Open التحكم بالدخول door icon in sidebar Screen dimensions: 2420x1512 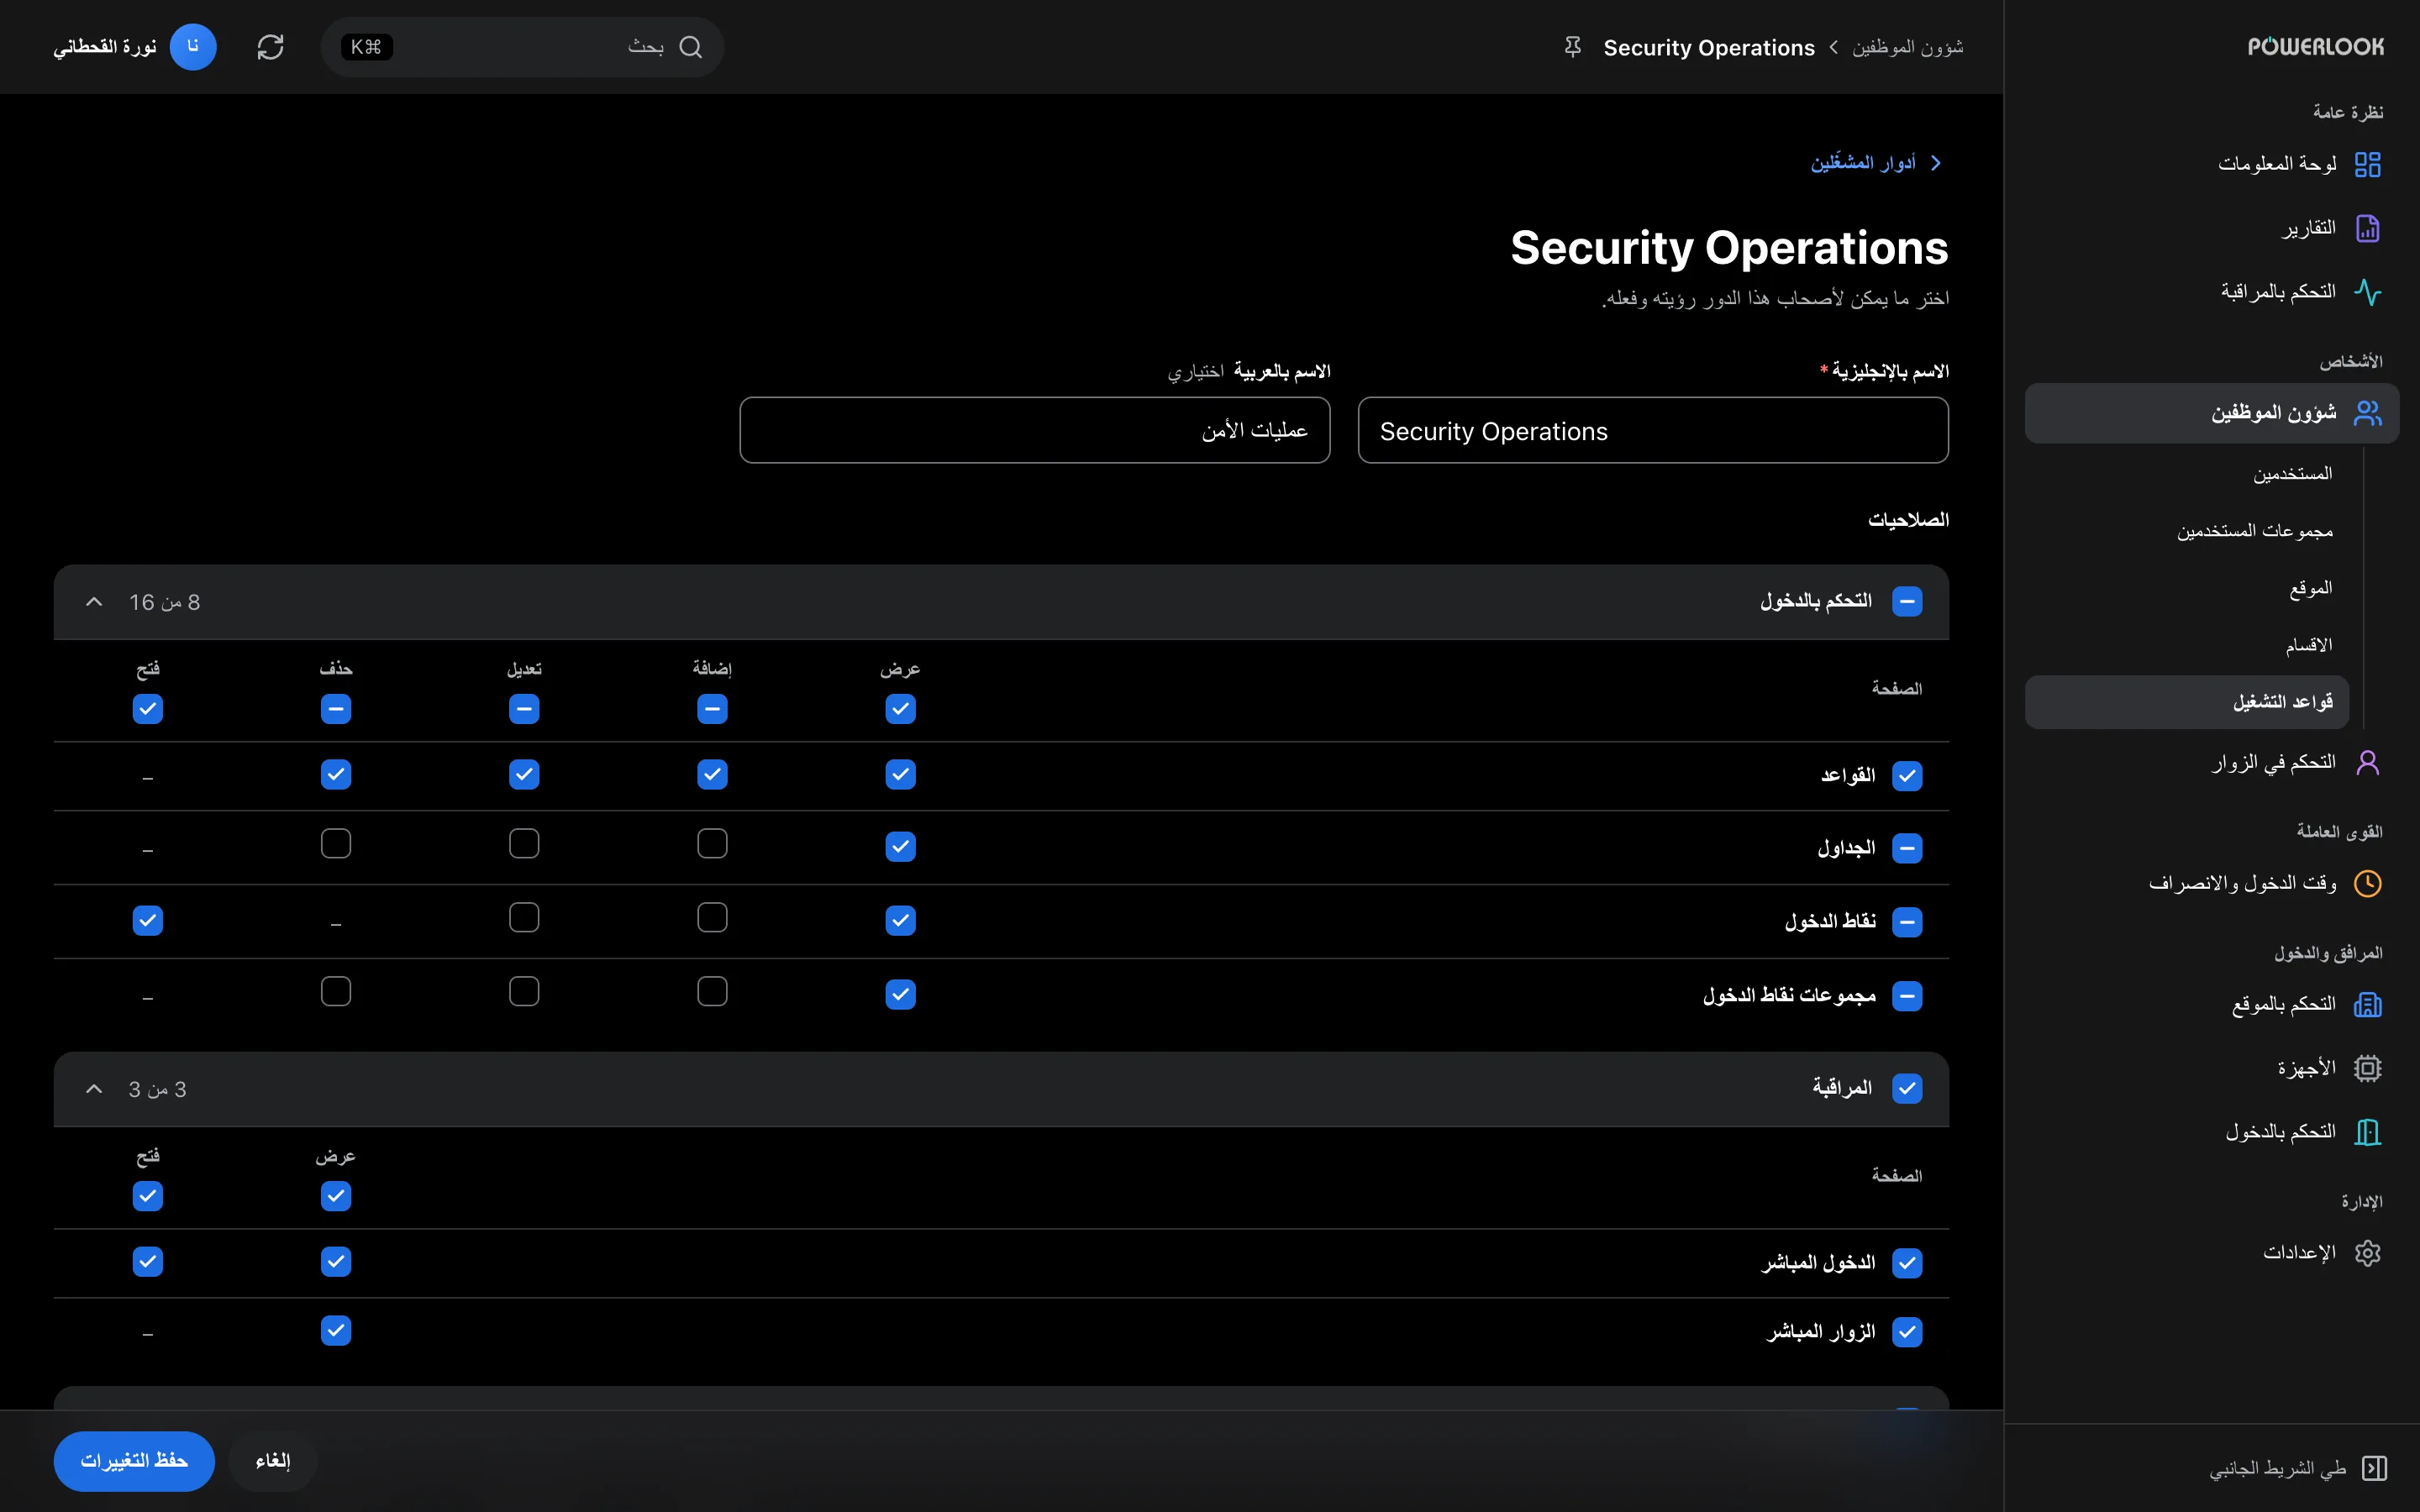coord(2367,1132)
